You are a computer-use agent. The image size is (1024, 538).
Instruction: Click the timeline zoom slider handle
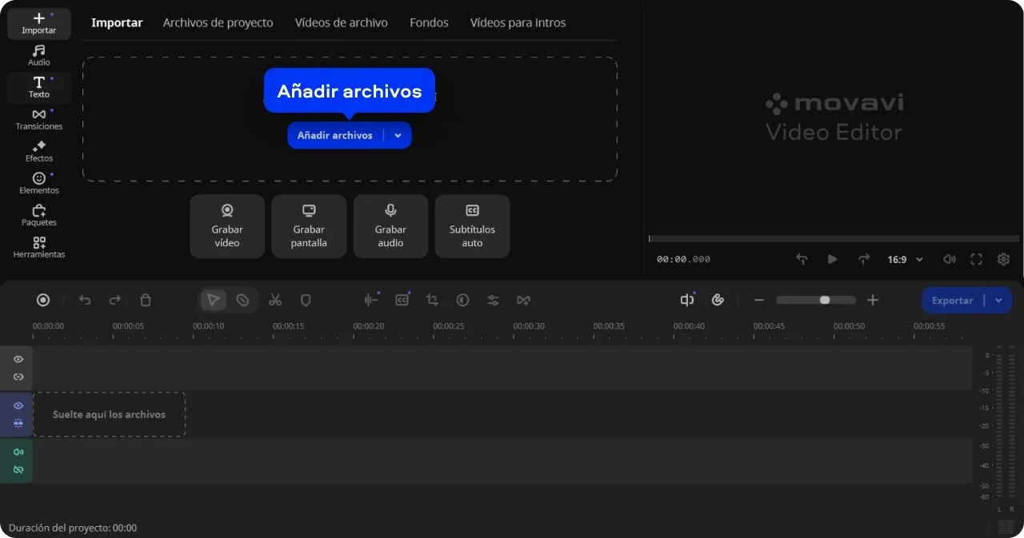point(825,301)
